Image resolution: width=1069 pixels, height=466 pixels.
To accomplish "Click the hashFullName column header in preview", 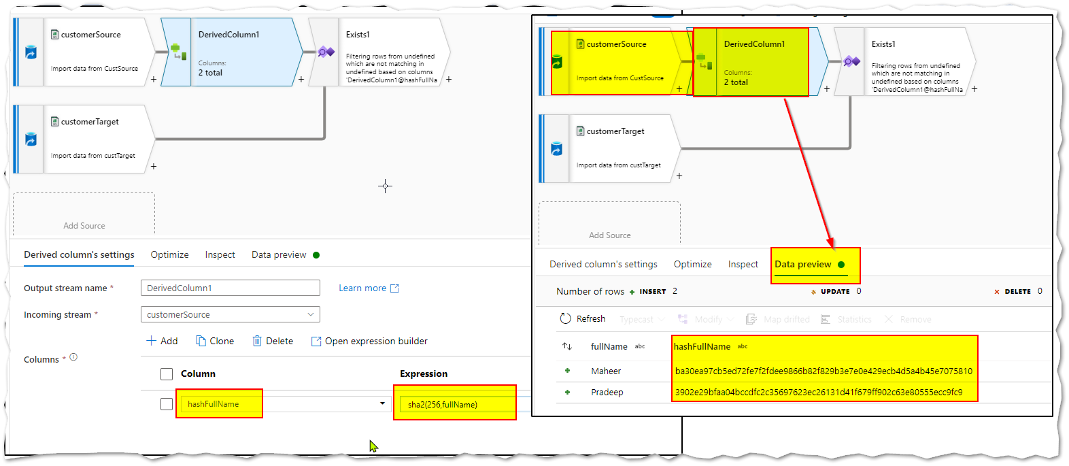I will coord(702,346).
